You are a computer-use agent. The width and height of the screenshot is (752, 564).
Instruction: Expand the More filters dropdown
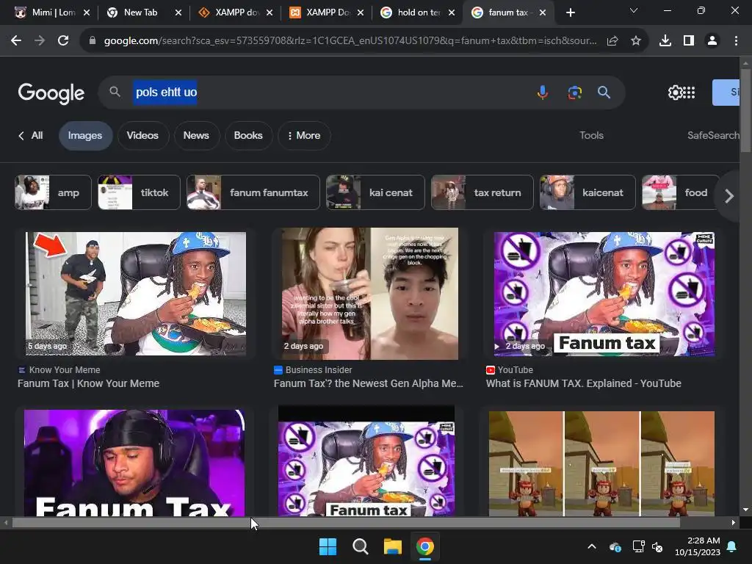coord(304,136)
